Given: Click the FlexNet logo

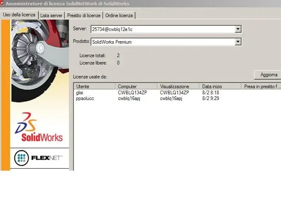Looking at the screenshot, I should click(x=38, y=158).
